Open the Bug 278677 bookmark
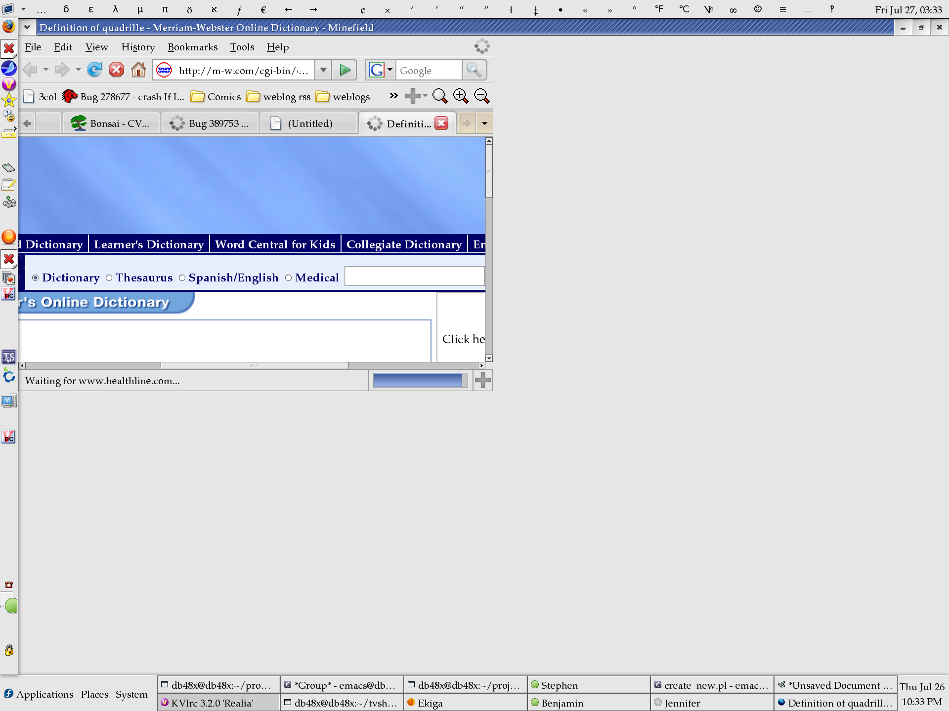This screenshot has height=711, width=949. (x=123, y=96)
